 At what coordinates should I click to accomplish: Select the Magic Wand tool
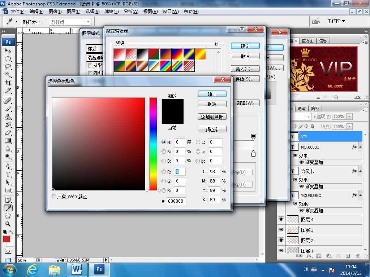coord(8,75)
